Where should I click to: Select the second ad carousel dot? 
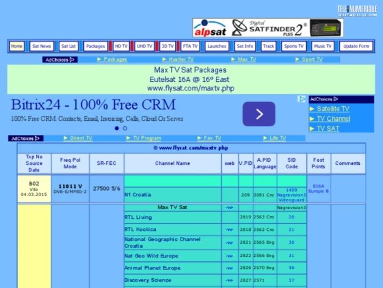[125, 128]
